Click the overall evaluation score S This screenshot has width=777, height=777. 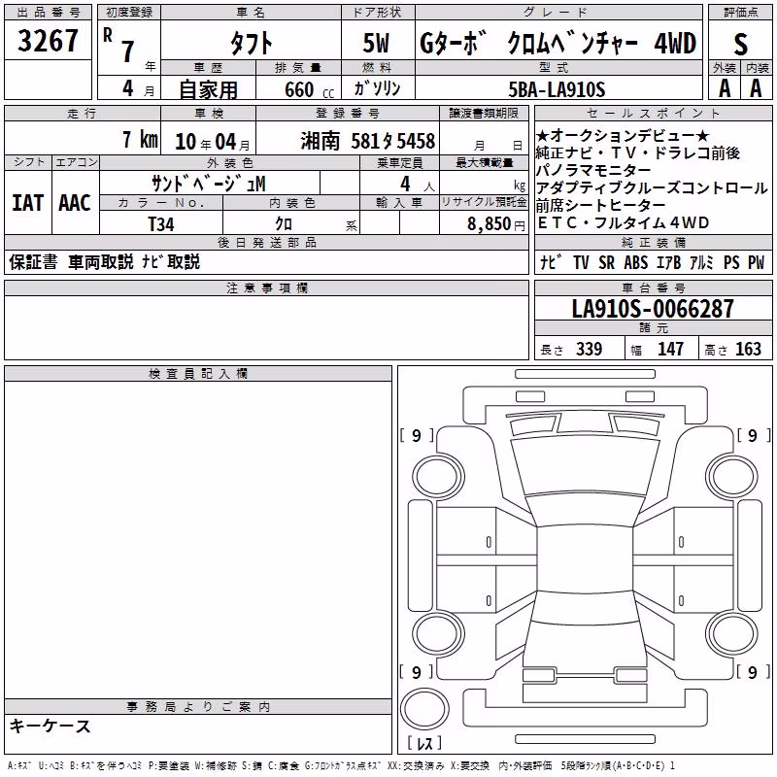coord(740,45)
